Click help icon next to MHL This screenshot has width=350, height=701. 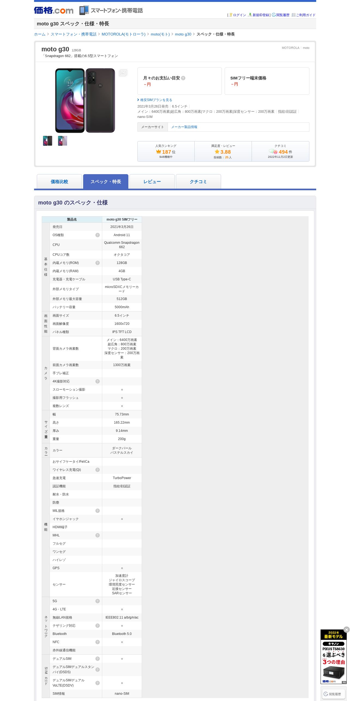(98, 535)
